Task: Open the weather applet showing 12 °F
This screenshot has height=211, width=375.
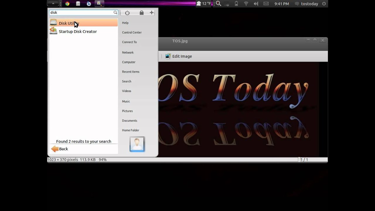Action: [x=204, y=4]
